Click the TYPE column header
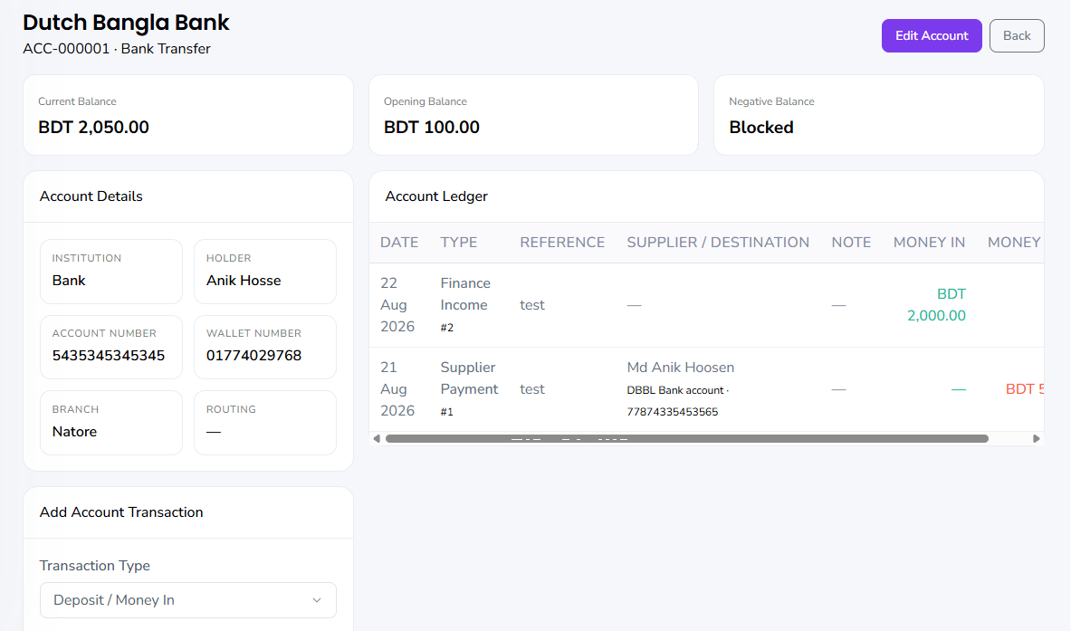The width and height of the screenshot is (1071, 631). pyautogui.click(x=459, y=242)
